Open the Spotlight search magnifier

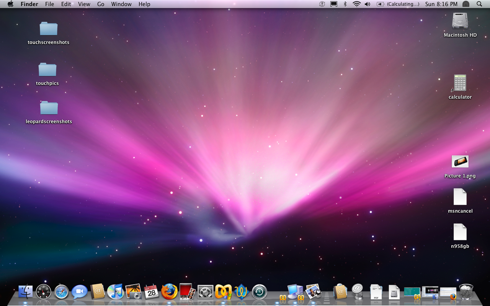coord(479,4)
